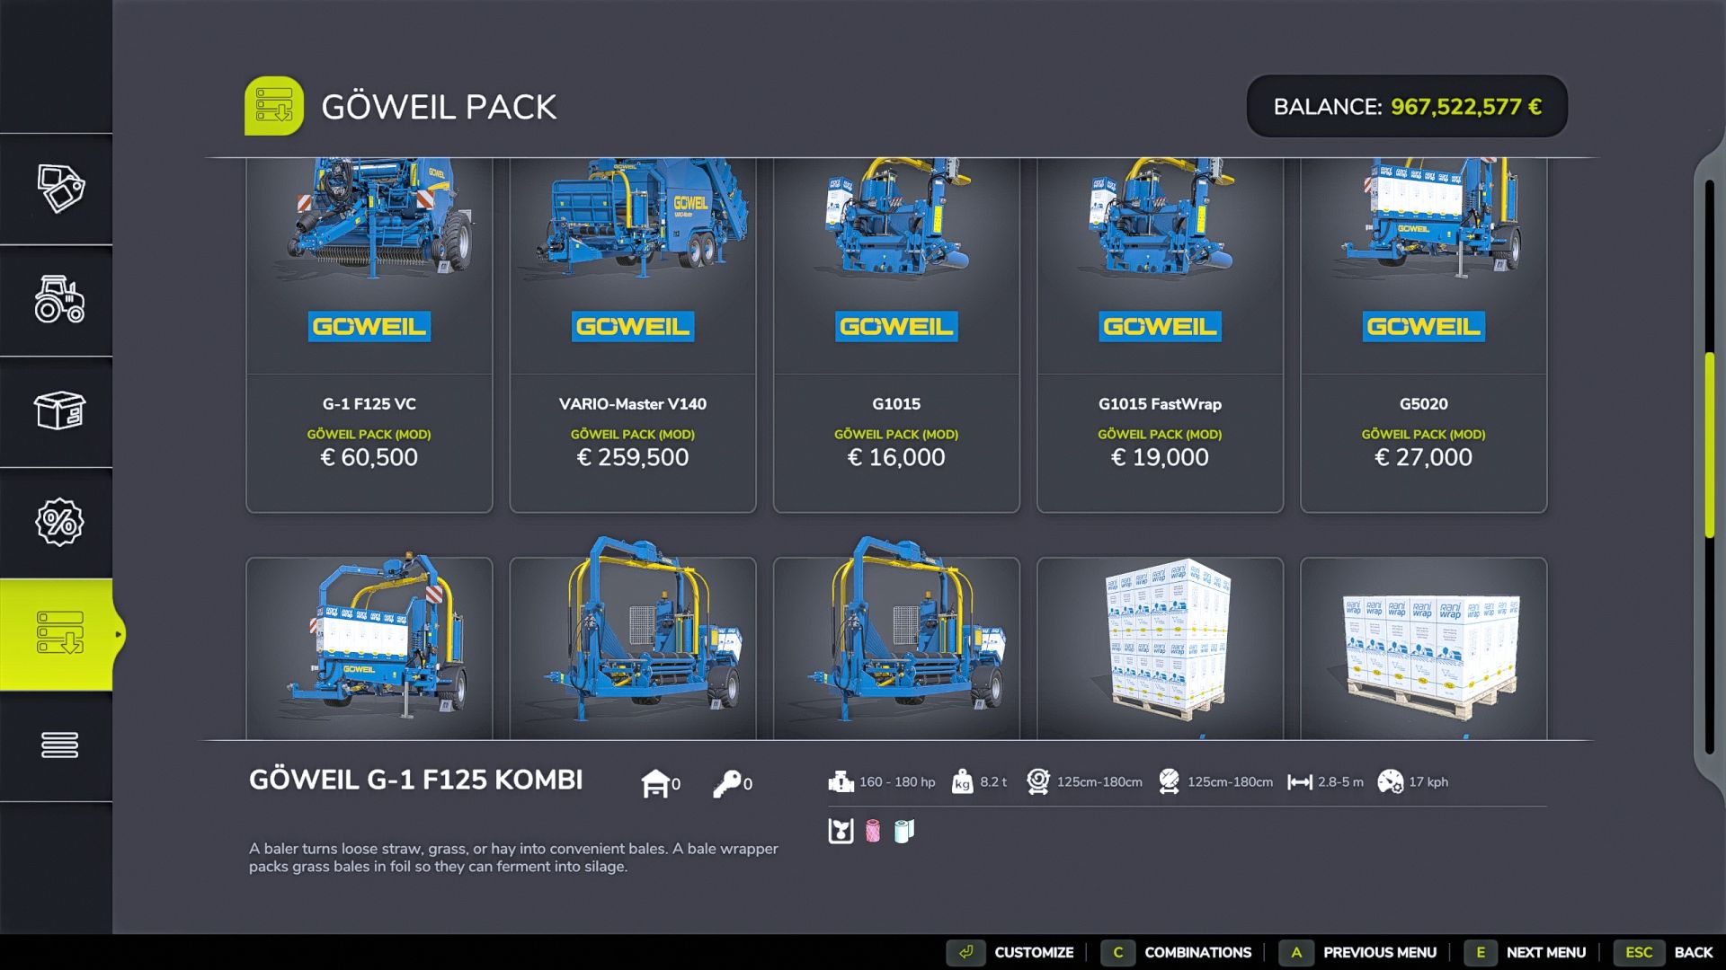The image size is (1726, 970).
Task: Select the selected G-1 F125 Kombi thumbnail in second row
Action: pyautogui.click(x=369, y=648)
